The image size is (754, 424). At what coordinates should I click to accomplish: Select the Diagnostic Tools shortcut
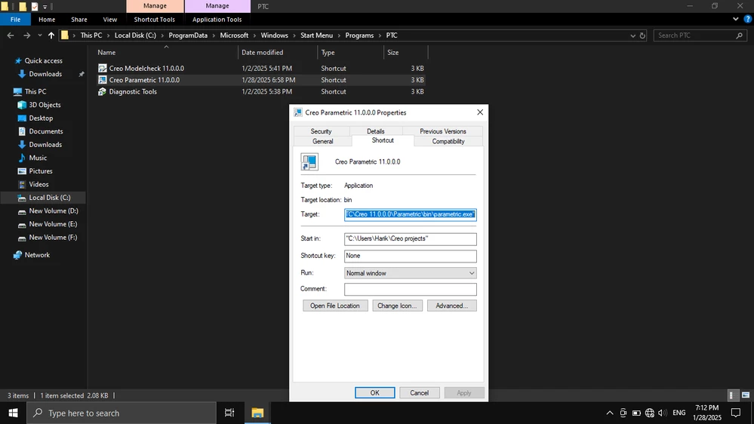point(133,91)
